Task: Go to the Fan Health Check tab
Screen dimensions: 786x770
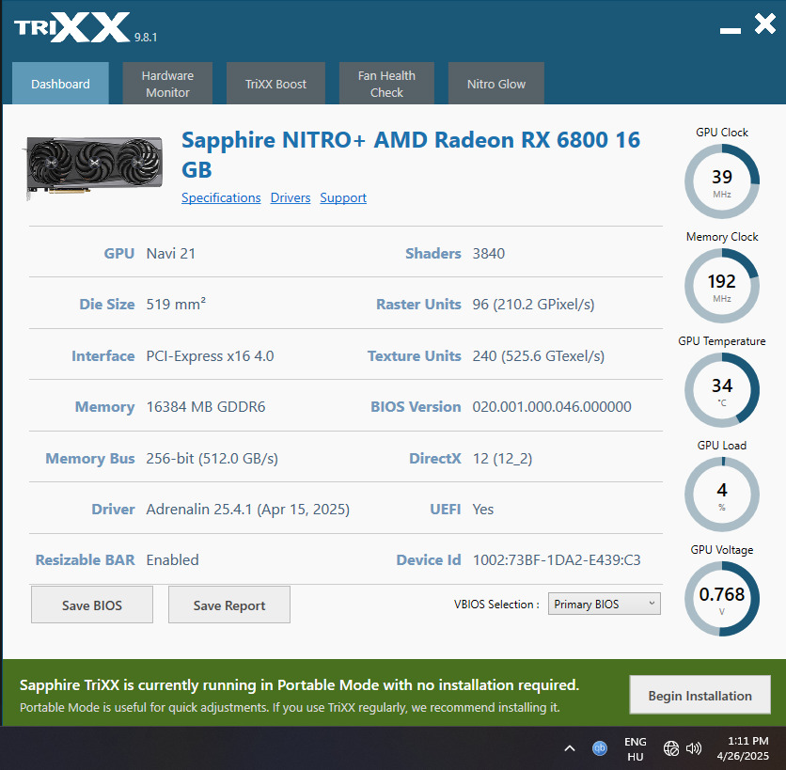Action: click(386, 84)
